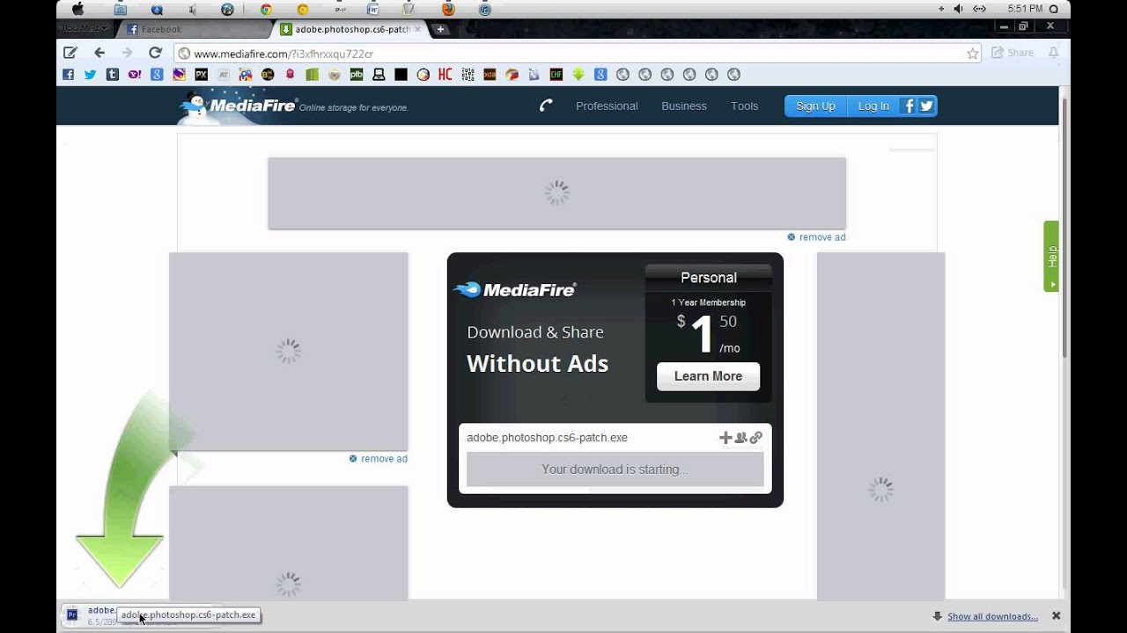Click the 5:51 PM clock

[1026, 9]
